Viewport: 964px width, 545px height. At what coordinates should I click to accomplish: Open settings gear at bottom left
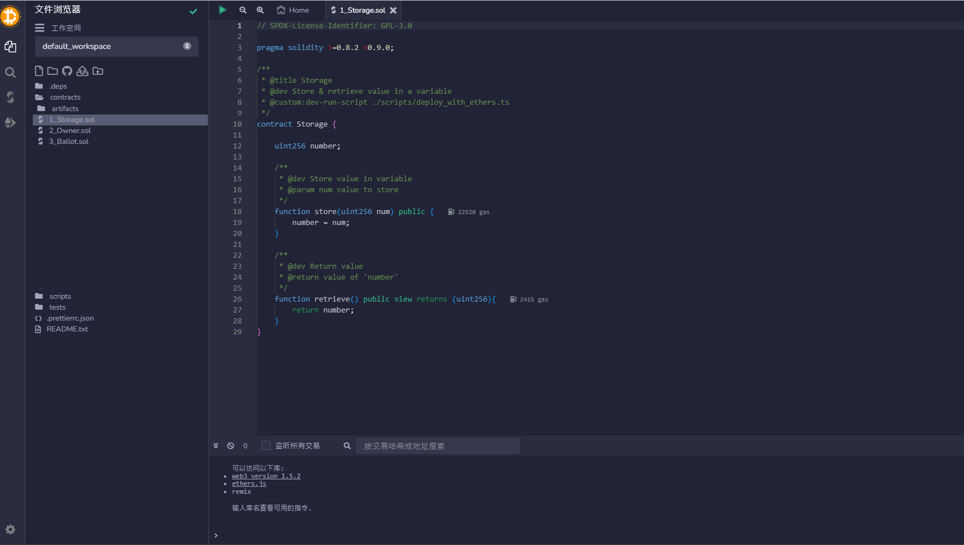10,529
